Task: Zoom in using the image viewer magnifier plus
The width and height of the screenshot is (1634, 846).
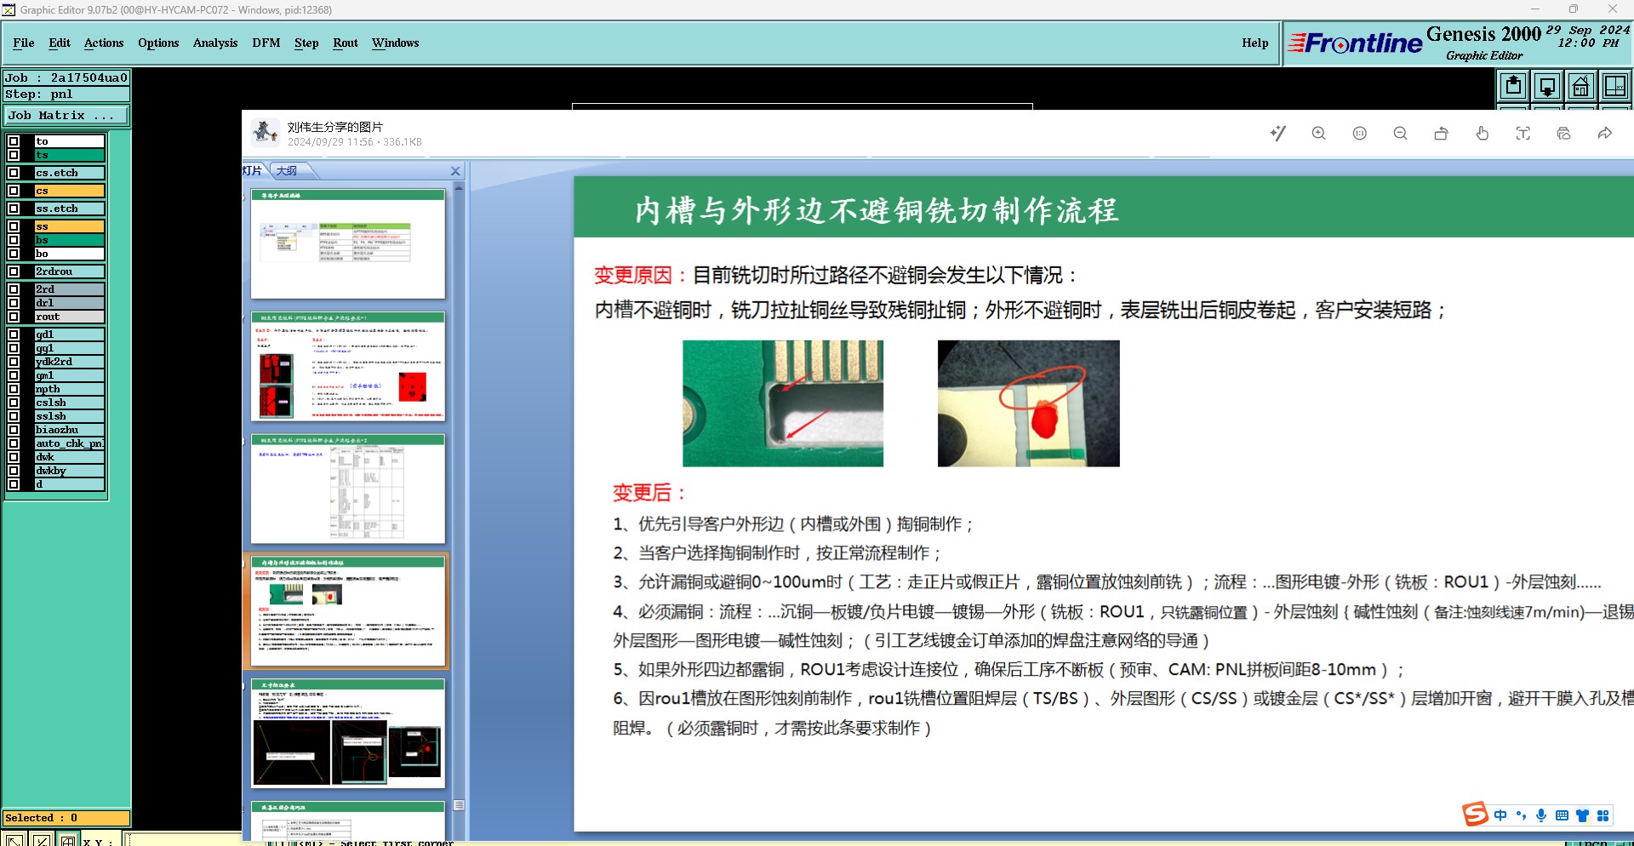Action: click(1319, 134)
